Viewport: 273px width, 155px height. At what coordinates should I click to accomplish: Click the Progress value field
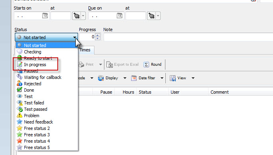[x=87, y=37]
